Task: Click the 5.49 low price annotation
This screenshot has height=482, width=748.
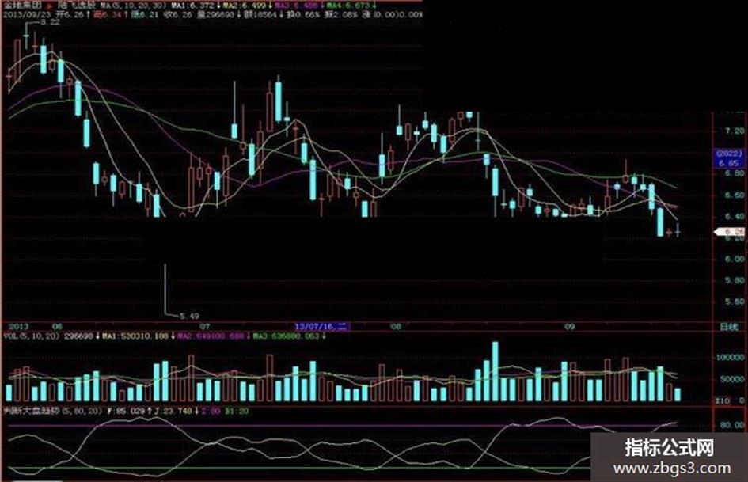Action: pyautogui.click(x=189, y=316)
